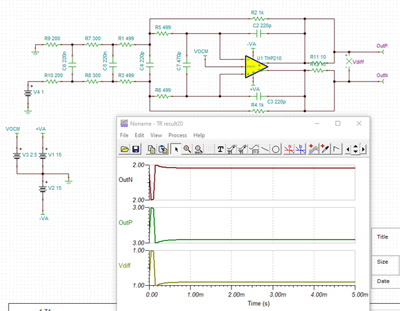
Task: Click the Paste clipboard icon
Action: [162, 150]
